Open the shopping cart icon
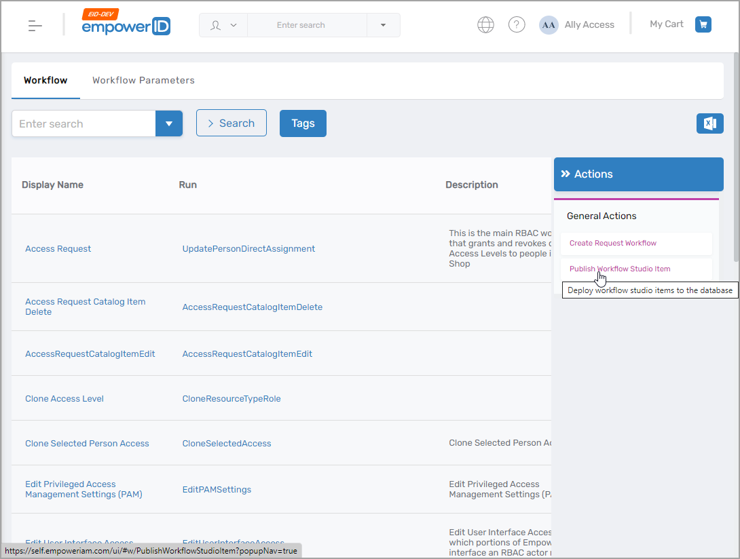 (x=703, y=24)
